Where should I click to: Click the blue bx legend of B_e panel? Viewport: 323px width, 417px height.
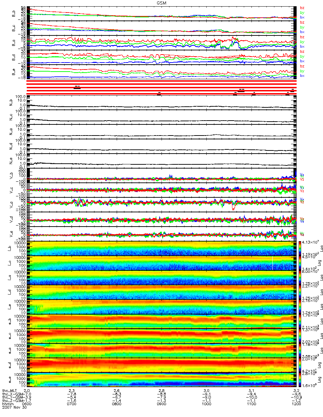tap(302, 75)
